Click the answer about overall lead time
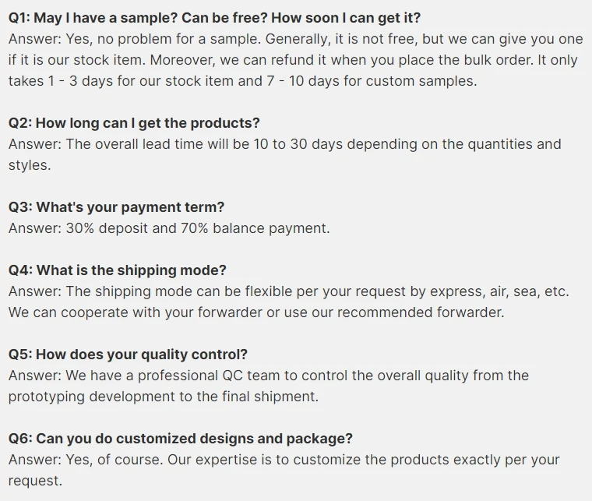 click(284, 143)
